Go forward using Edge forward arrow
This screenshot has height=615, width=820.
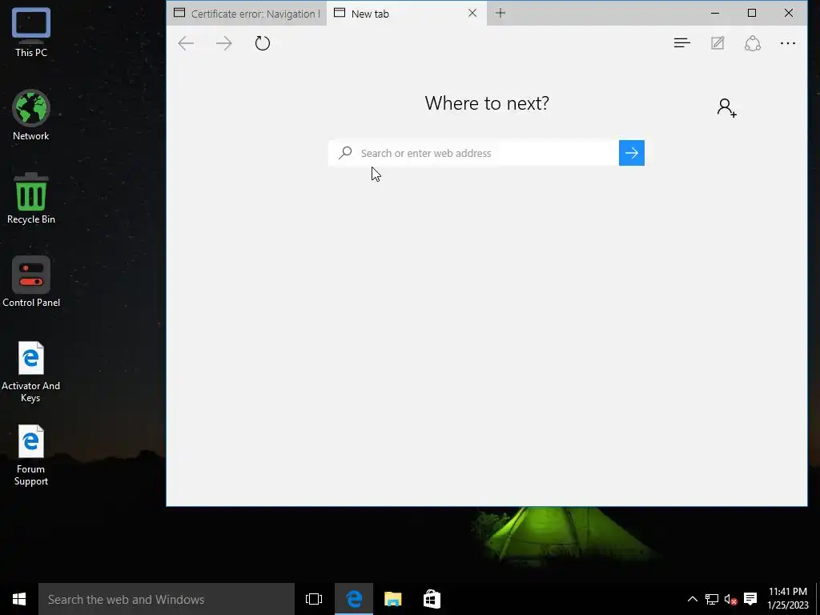tap(224, 43)
